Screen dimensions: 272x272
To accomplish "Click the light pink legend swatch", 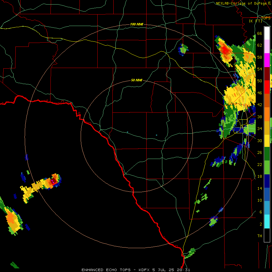I will pyautogui.click(x=267, y=46).
